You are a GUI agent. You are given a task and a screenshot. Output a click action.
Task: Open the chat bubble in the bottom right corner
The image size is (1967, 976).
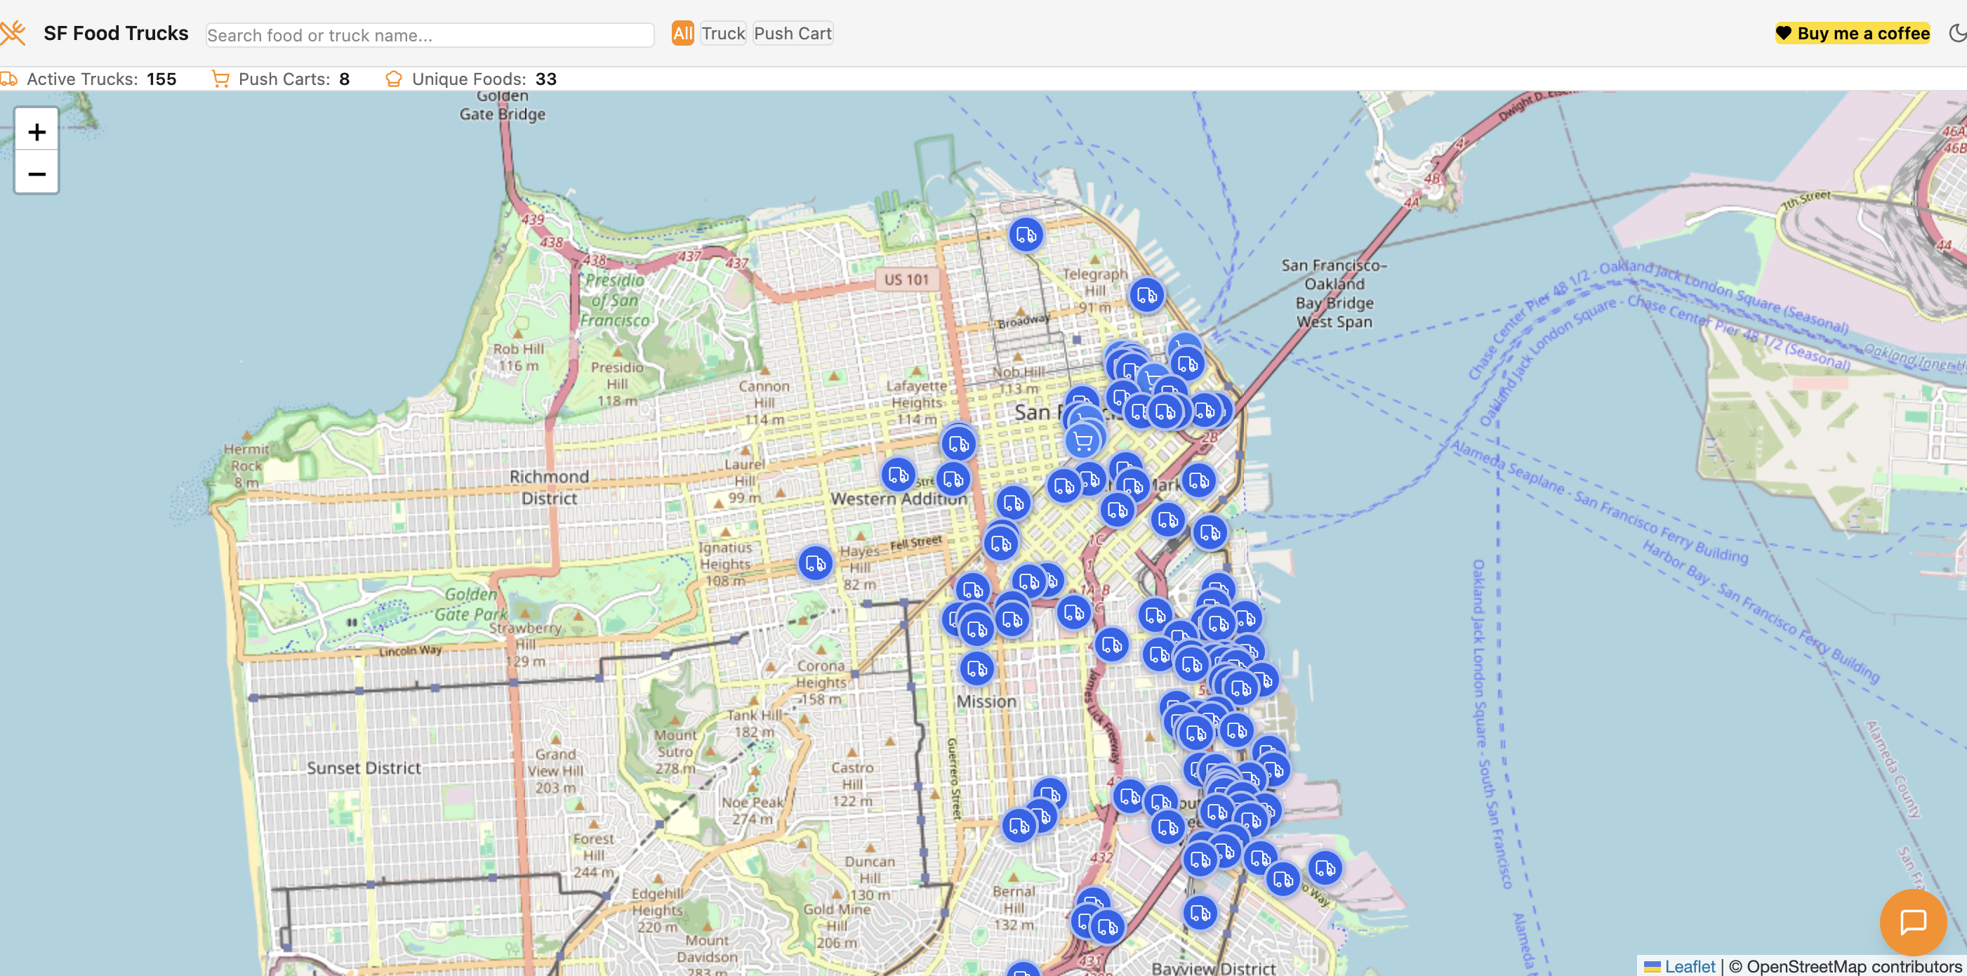pos(1914,922)
